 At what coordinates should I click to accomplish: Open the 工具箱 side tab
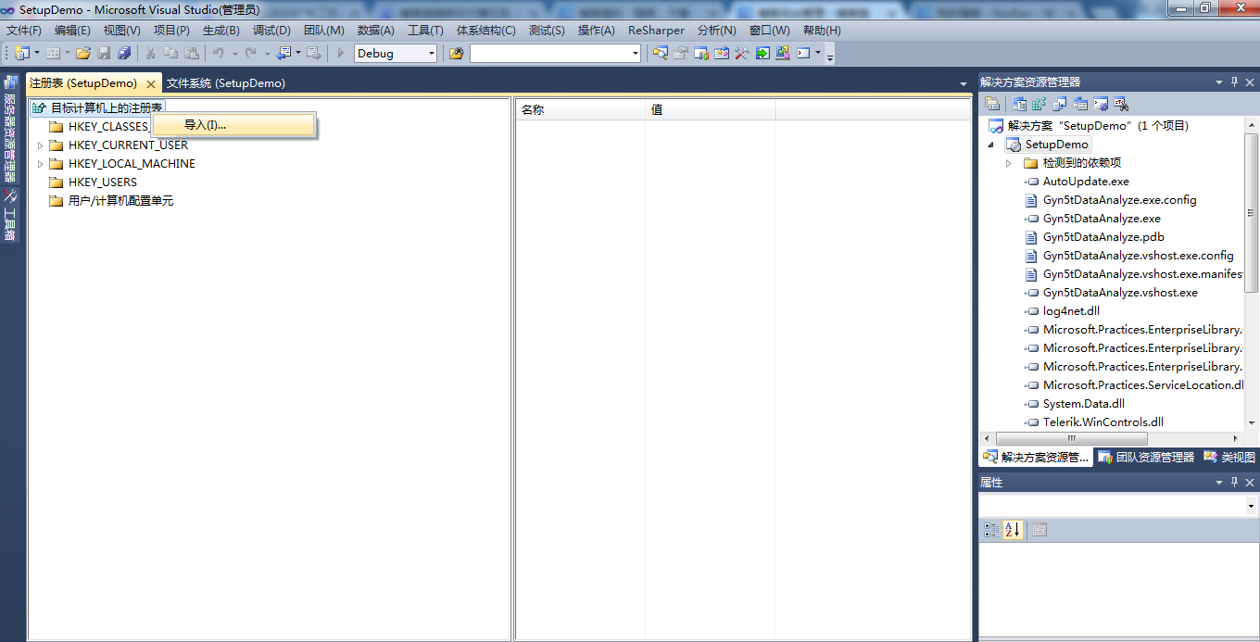coord(9,215)
